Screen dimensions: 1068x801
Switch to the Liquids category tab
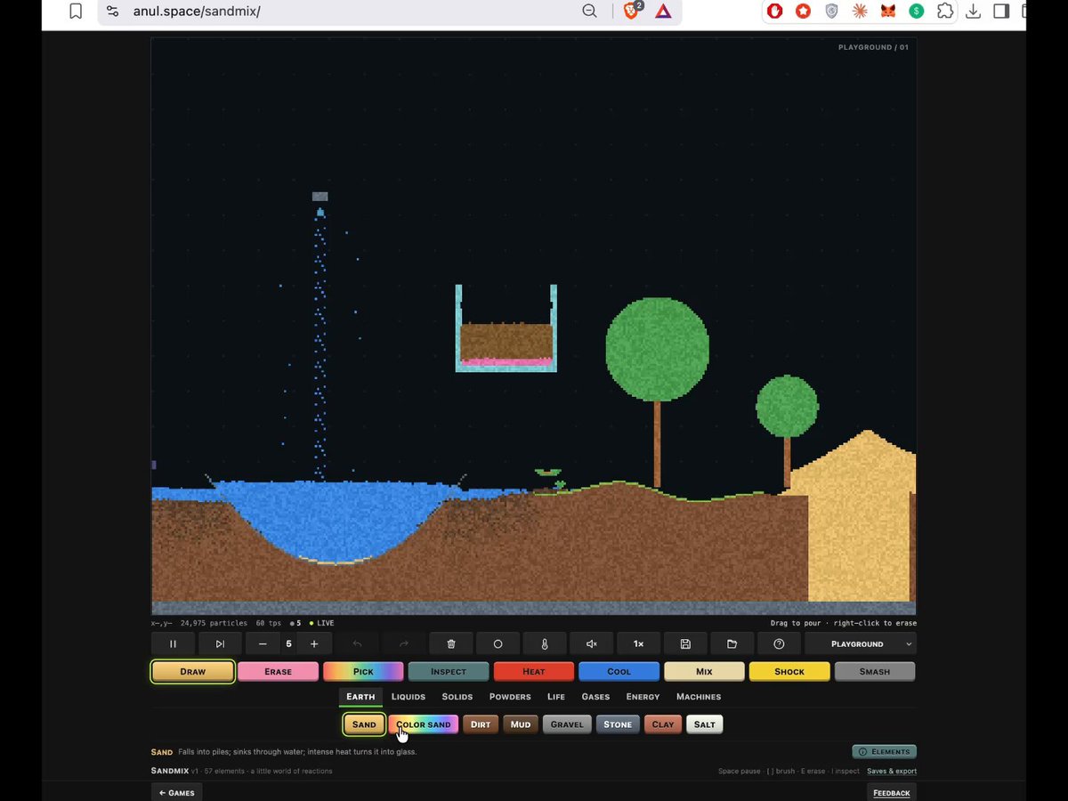tap(409, 697)
